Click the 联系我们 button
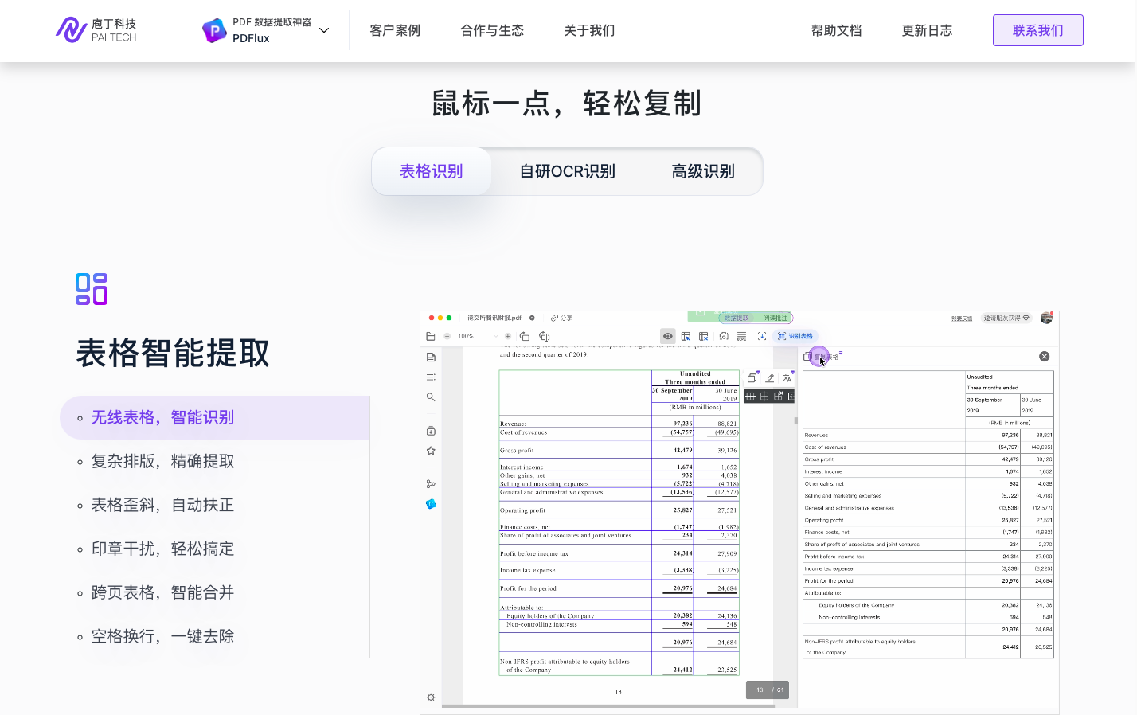This screenshot has height=715, width=1137. 1037,31
